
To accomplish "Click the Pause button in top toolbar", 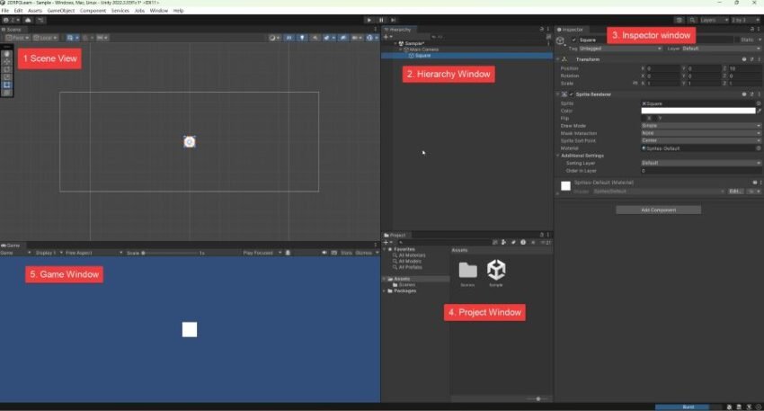I will coord(381,20).
